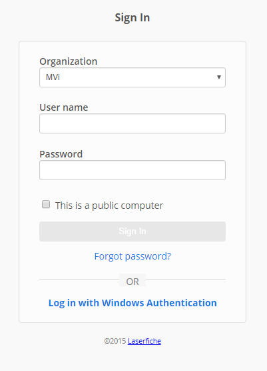Click the Organization dropdown arrow
Image resolution: width=267 pixels, height=371 pixels.
(219, 77)
